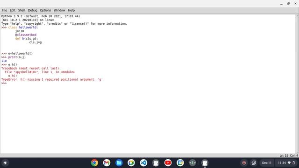Image resolution: width=299 pixels, height=168 pixels.
Task: Click the Wi-Fi status icon
Action: 289,163
